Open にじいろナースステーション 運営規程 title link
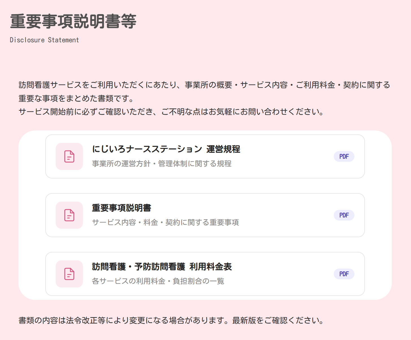Image resolution: width=411 pixels, height=340 pixels. tap(166, 149)
